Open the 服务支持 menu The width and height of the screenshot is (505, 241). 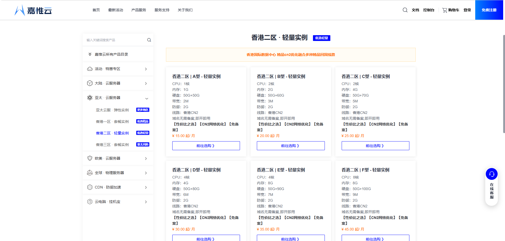click(x=162, y=10)
